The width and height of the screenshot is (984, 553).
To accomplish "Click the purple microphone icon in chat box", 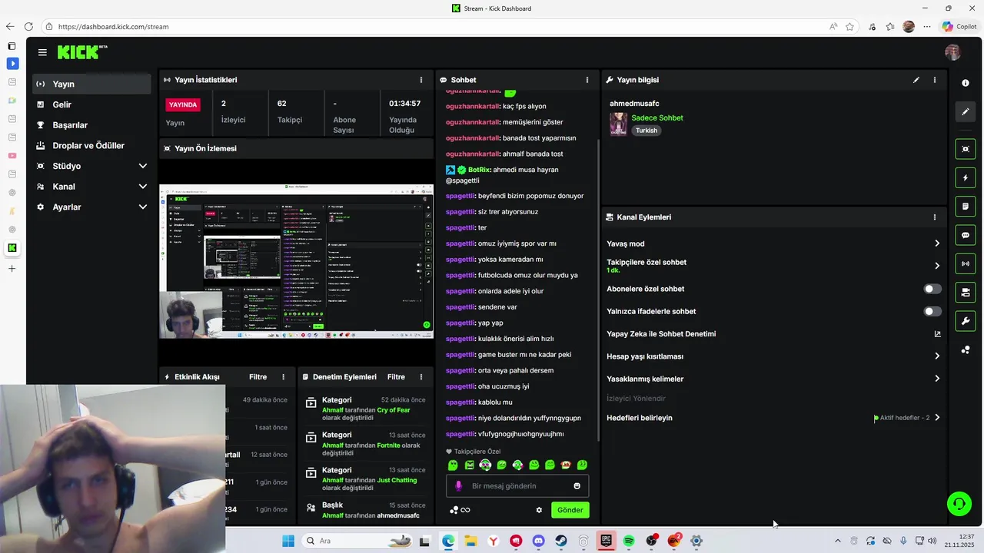I will click(x=459, y=486).
